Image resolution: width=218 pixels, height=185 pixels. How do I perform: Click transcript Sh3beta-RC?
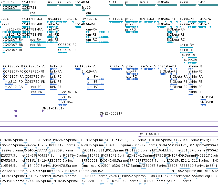pos(175,40)
